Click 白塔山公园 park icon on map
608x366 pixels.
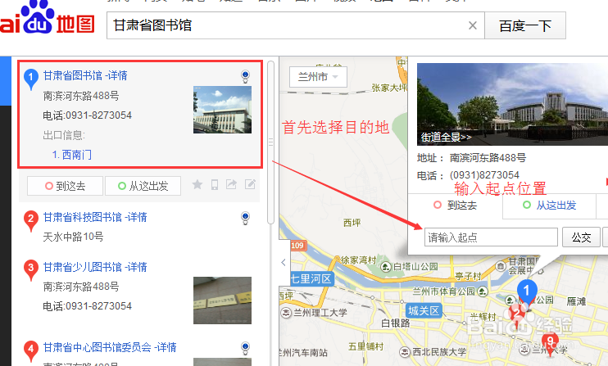386,266
